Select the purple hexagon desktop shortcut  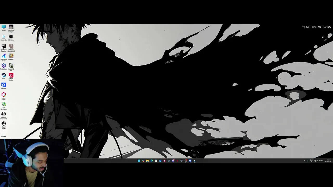pos(4,66)
